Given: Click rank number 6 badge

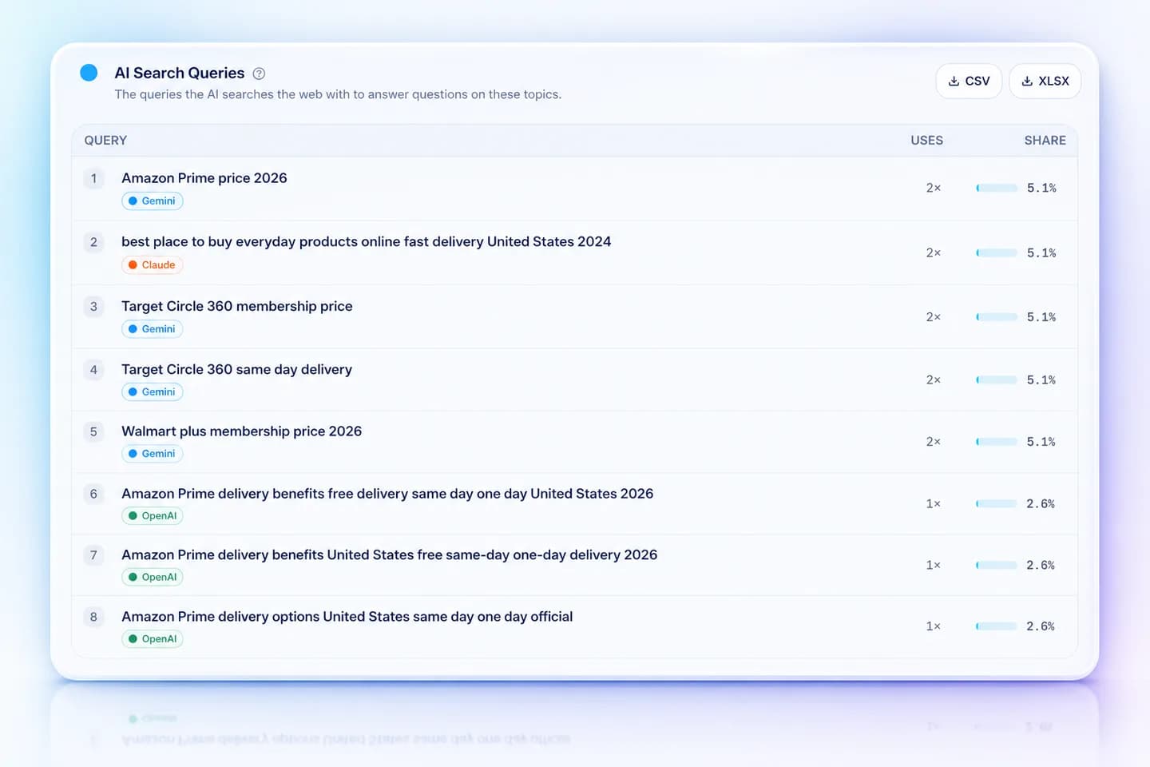Looking at the screenshot, I should 93,494.
